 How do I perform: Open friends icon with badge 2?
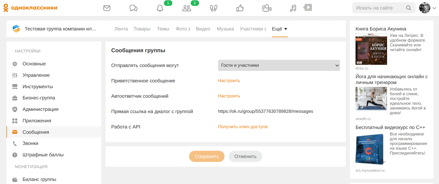point(187,8)
